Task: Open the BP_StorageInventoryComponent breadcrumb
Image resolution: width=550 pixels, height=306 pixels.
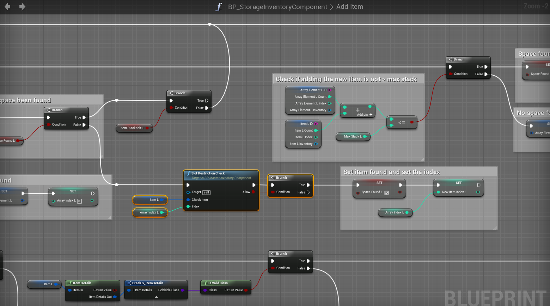Action: 277,7
